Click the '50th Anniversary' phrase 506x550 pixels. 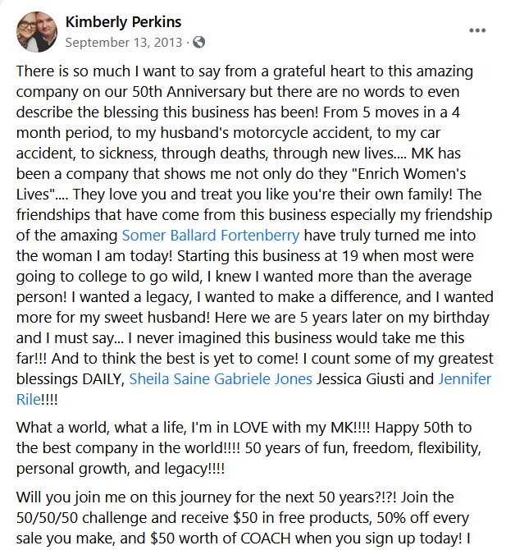tap(189, 92)
